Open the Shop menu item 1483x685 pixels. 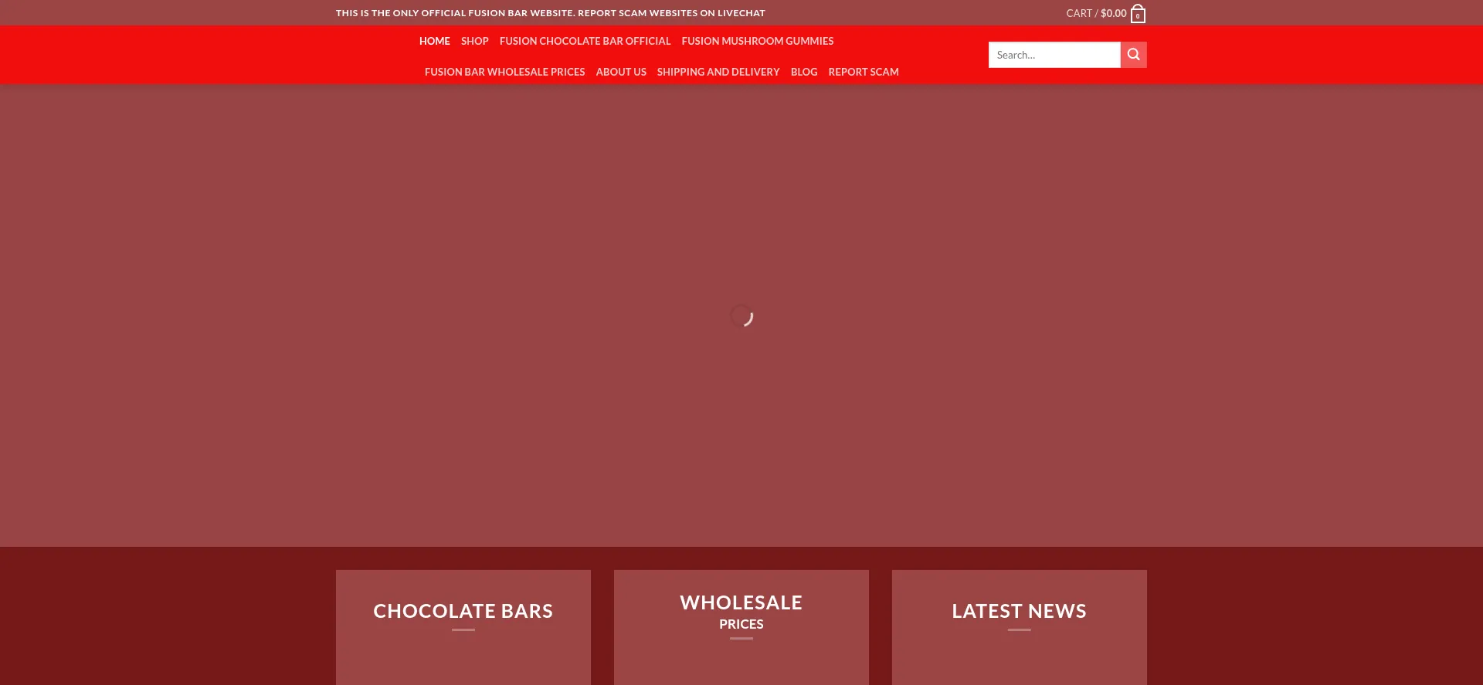point(475,41)
